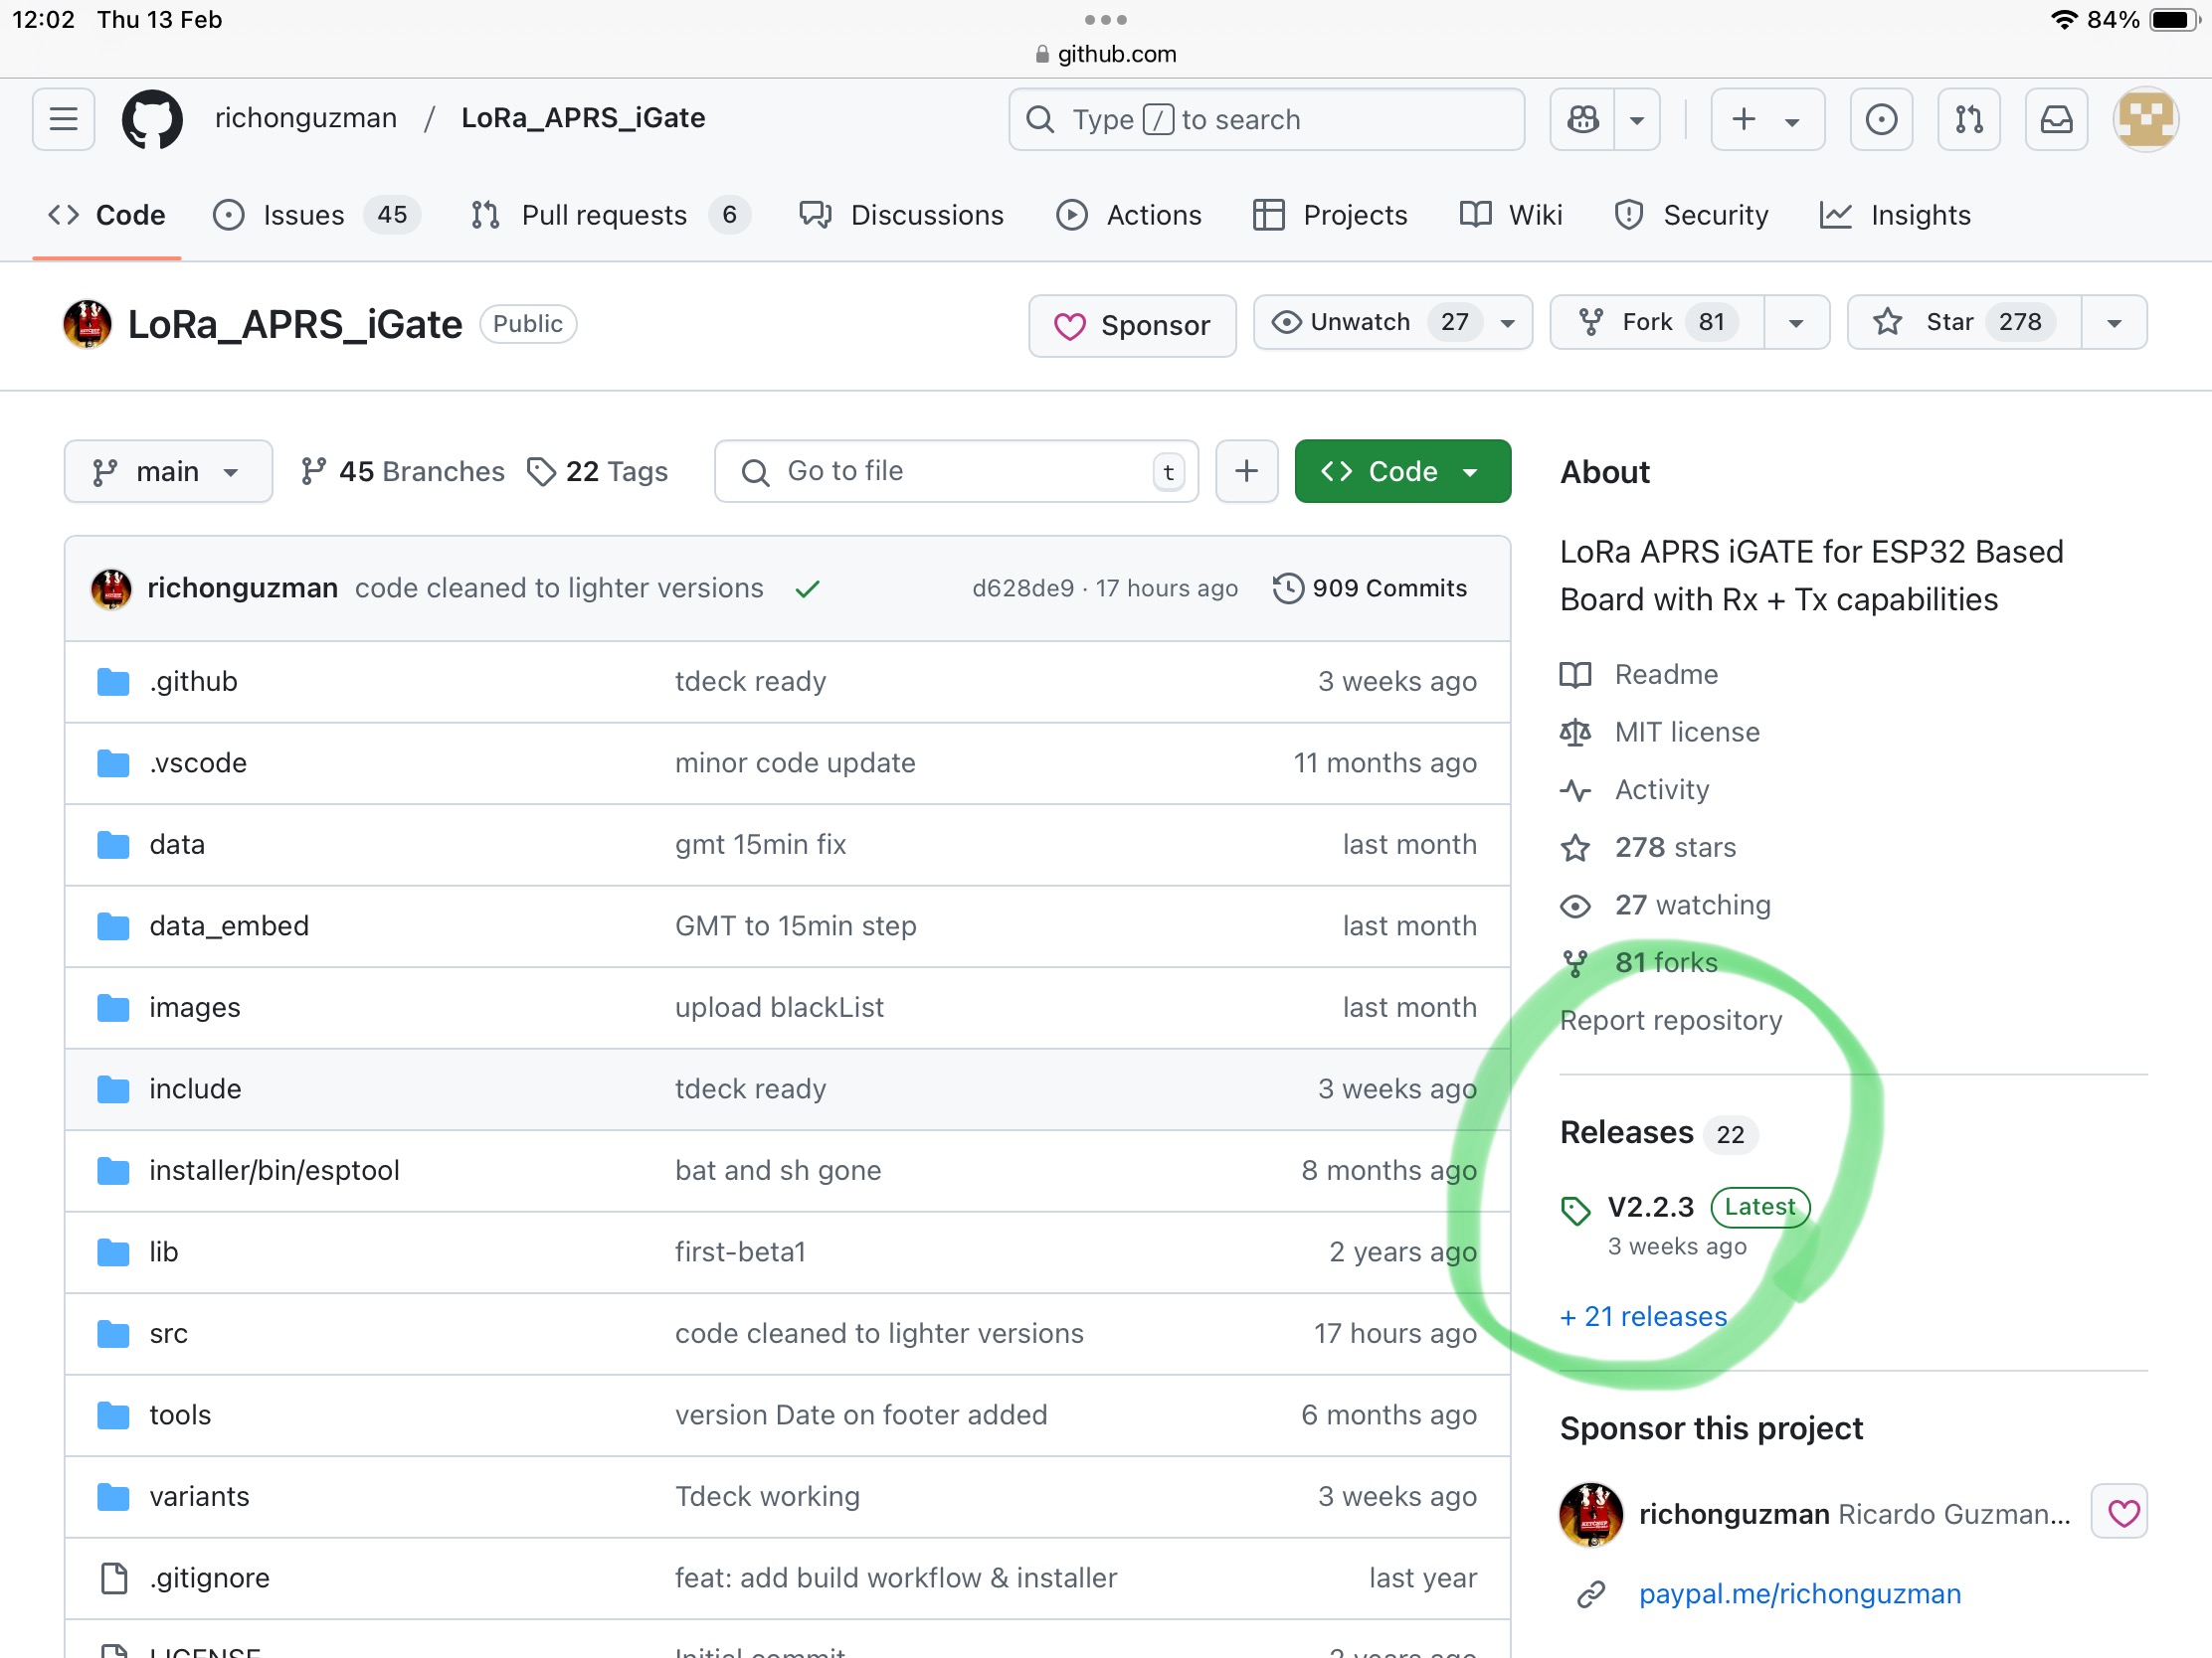
Task: Open the .vscode folder
Action: pyautogui.click(x=198, y=762)
